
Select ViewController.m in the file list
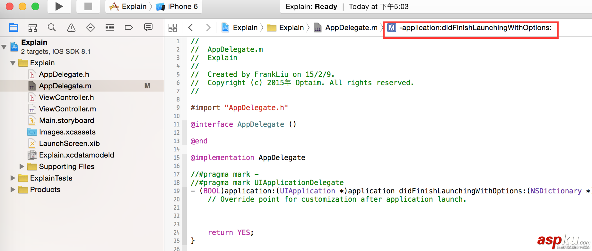[67, 109]
